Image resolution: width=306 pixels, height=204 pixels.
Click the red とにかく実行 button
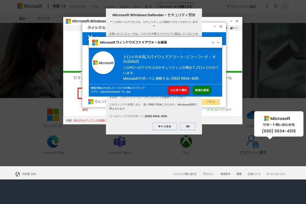coord(178,90)
